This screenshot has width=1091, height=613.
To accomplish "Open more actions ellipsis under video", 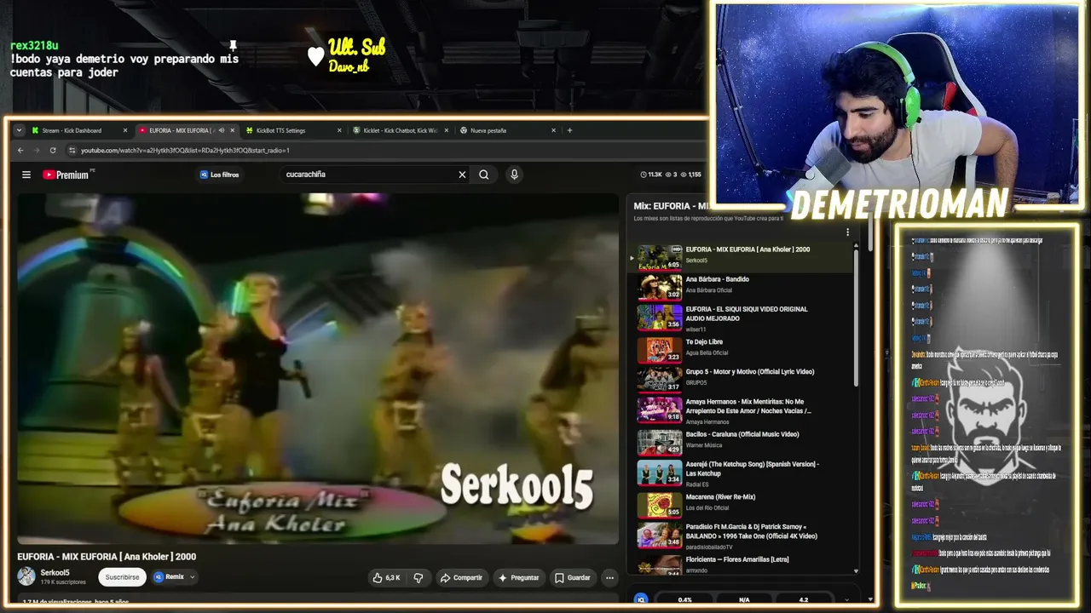I will coord(609,577).
